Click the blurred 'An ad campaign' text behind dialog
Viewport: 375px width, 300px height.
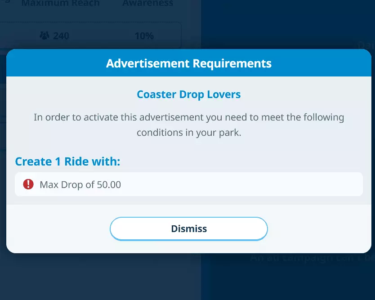click(x=310, y=258)
